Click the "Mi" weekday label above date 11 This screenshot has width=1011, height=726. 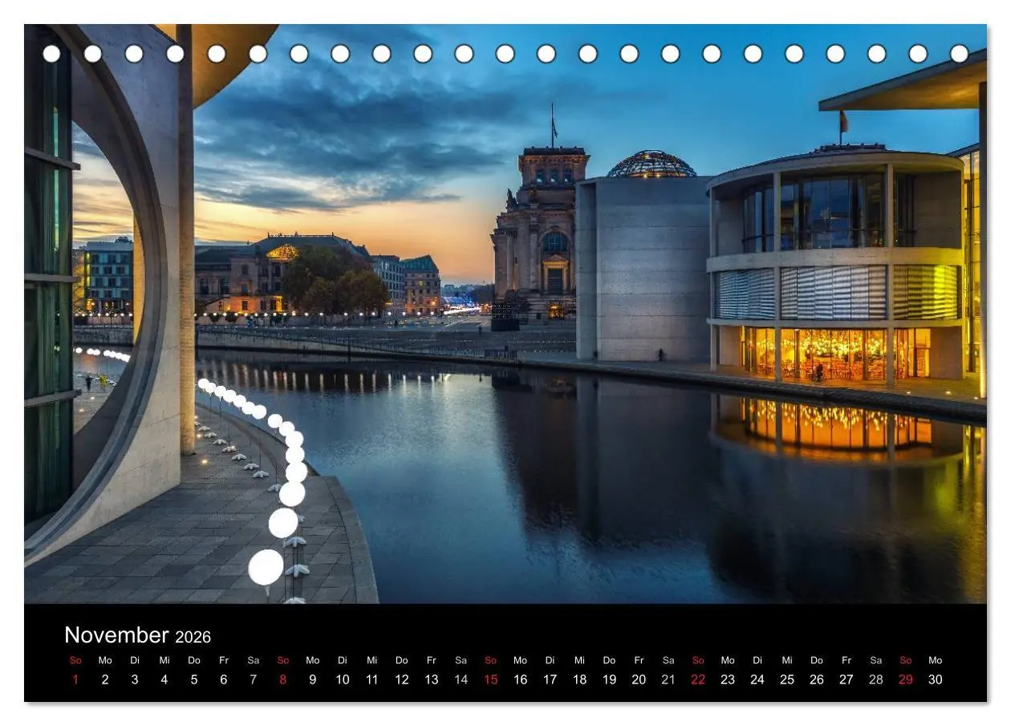[372, 660]
